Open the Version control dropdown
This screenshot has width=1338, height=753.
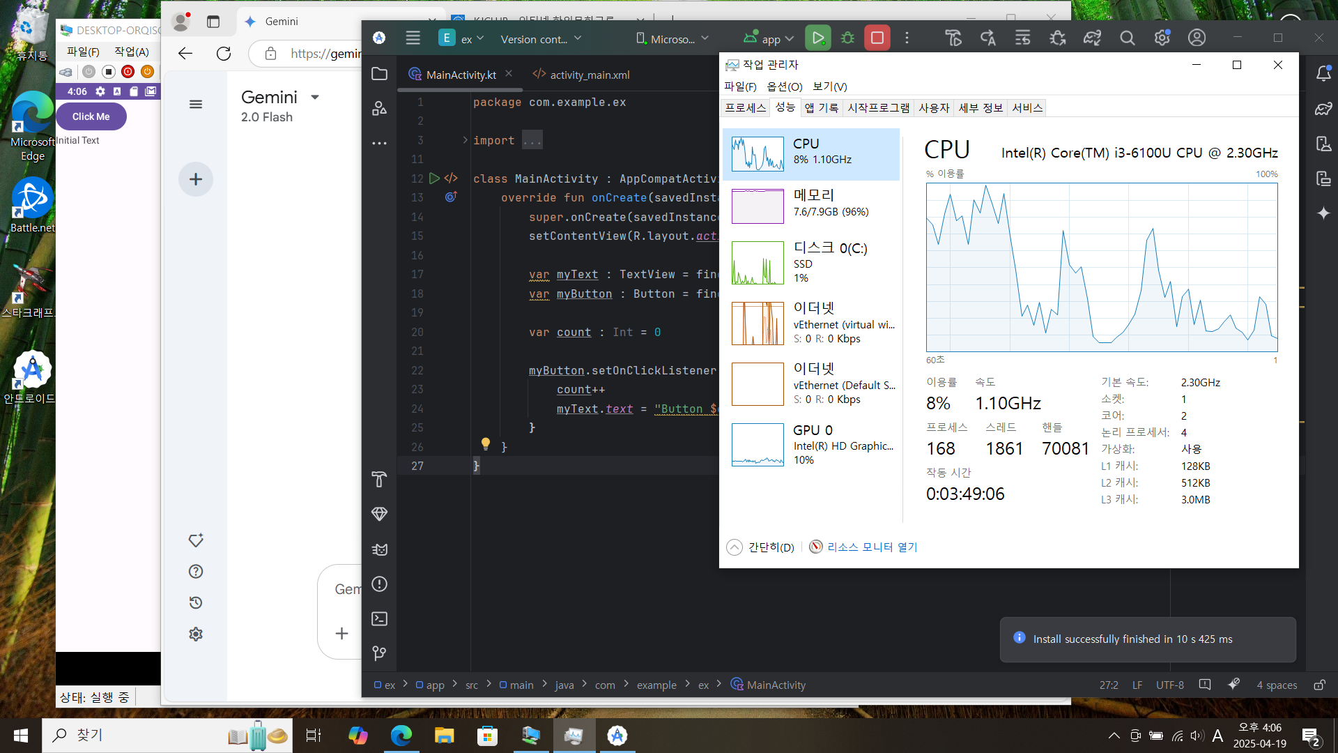[x=541, y=39]
